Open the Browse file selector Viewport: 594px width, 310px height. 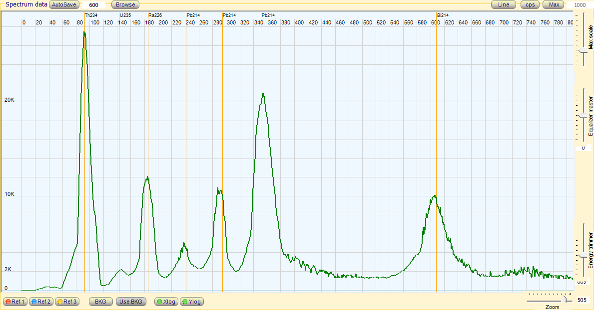point(124,4)
